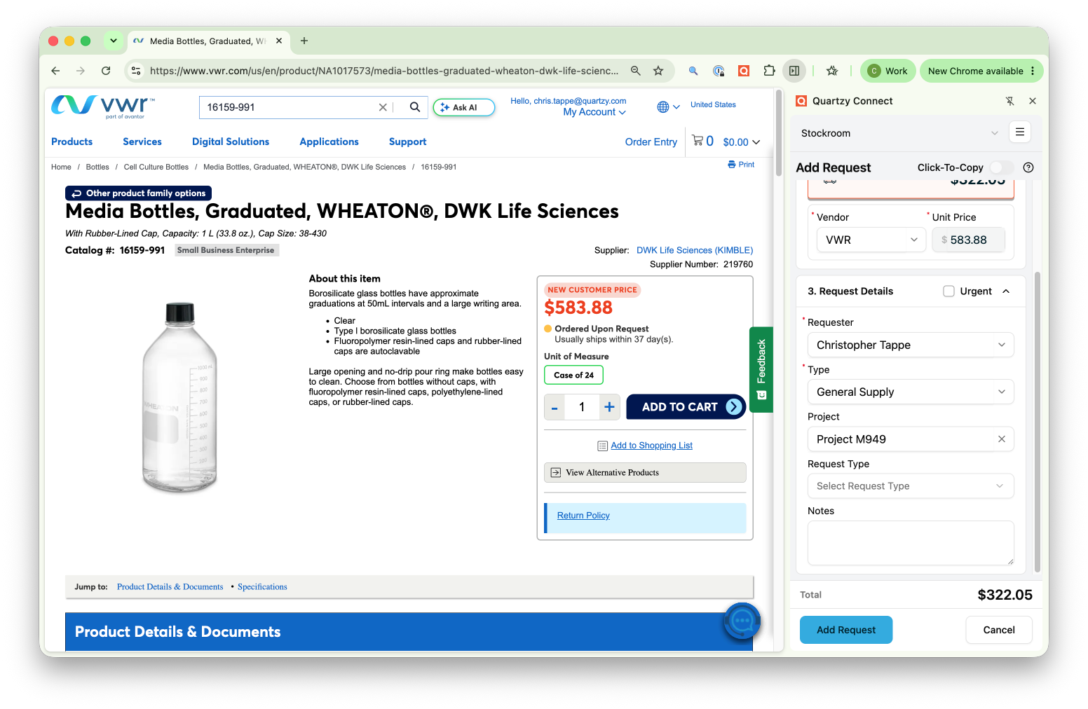Check the Urgent checkbox
This screenshot has height=709, width=1088.
(948, 291)
